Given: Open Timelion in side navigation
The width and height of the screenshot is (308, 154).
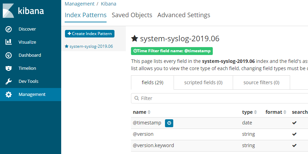Looking at the screenshot, I should click(x=31, y=68).
